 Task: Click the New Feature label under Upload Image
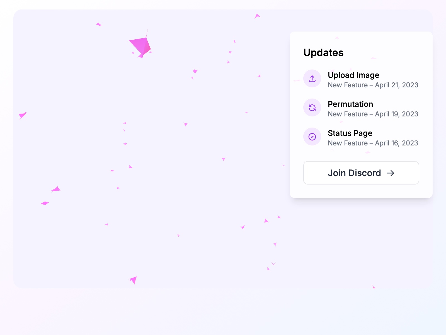pos(348,85)
